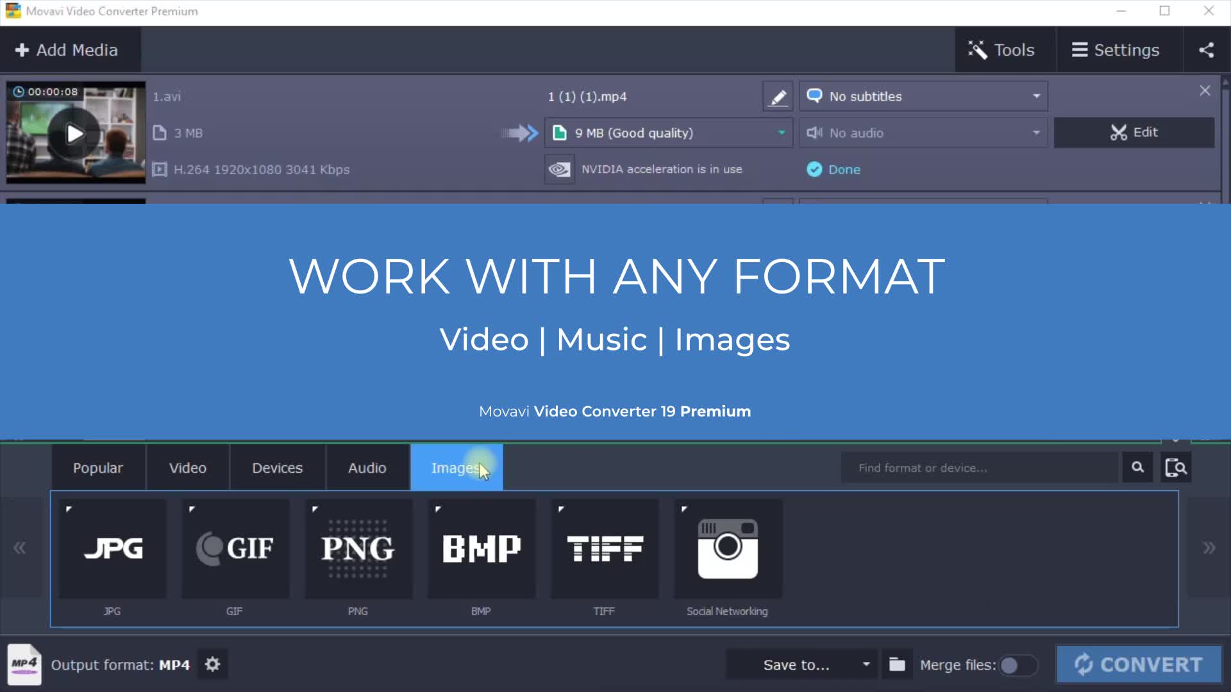Image resolution: width=1231 pixels, height=692 pixels.
Task: Switch to the Audio tab
Action: 367,468
